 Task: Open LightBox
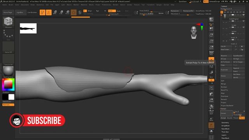[x=20, y=12]
